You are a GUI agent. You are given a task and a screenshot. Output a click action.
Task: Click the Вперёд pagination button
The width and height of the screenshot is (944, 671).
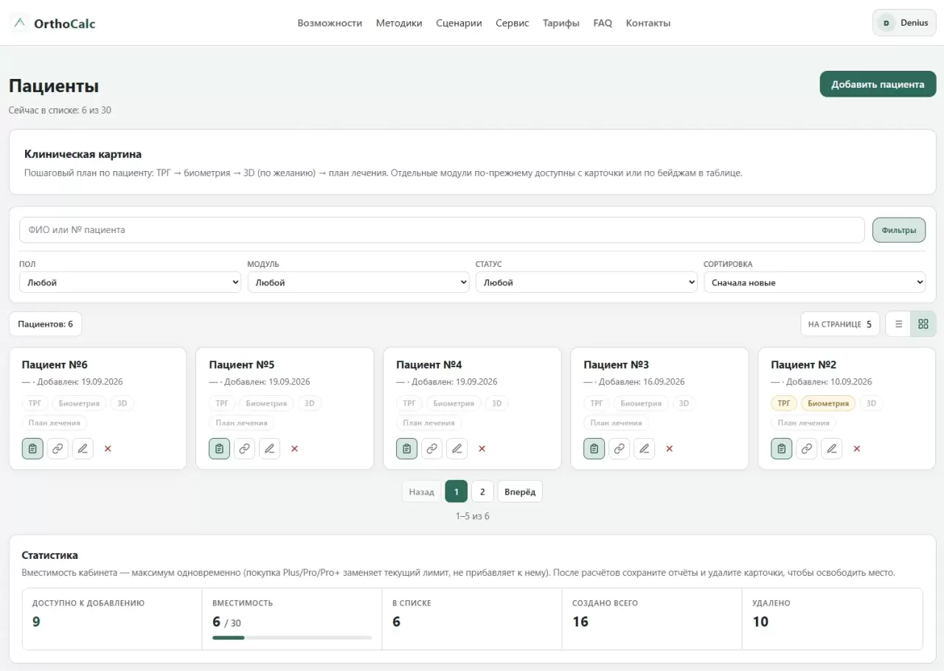(520, 492)
